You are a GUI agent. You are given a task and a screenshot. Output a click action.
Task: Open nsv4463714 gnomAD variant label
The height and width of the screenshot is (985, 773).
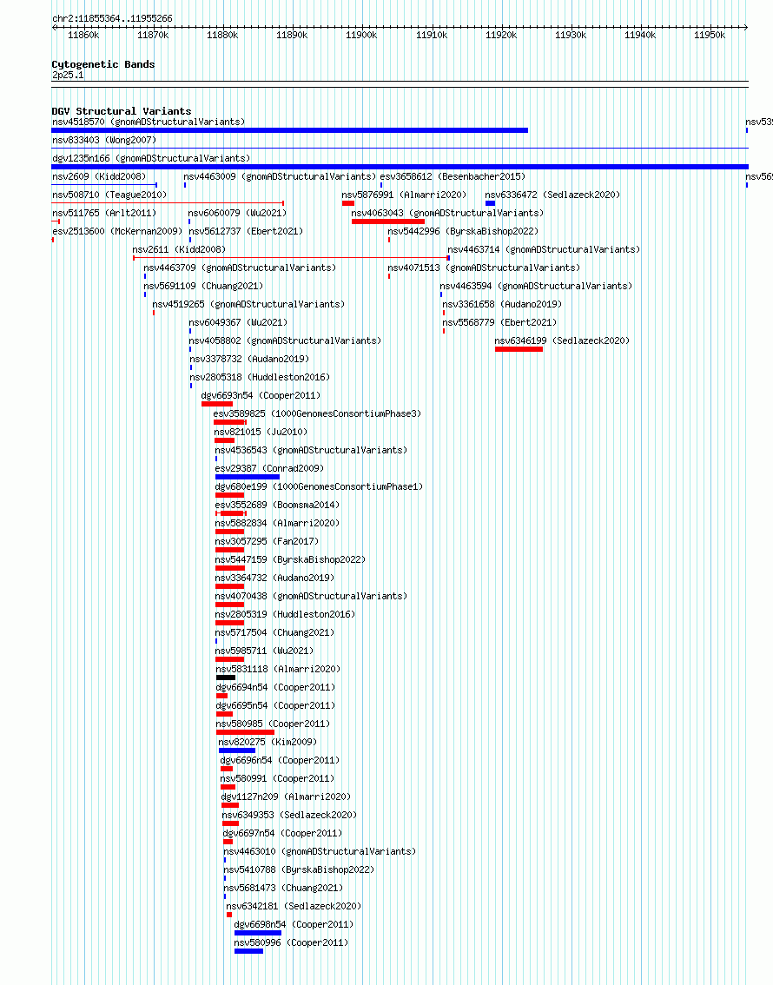coord(544,249)
